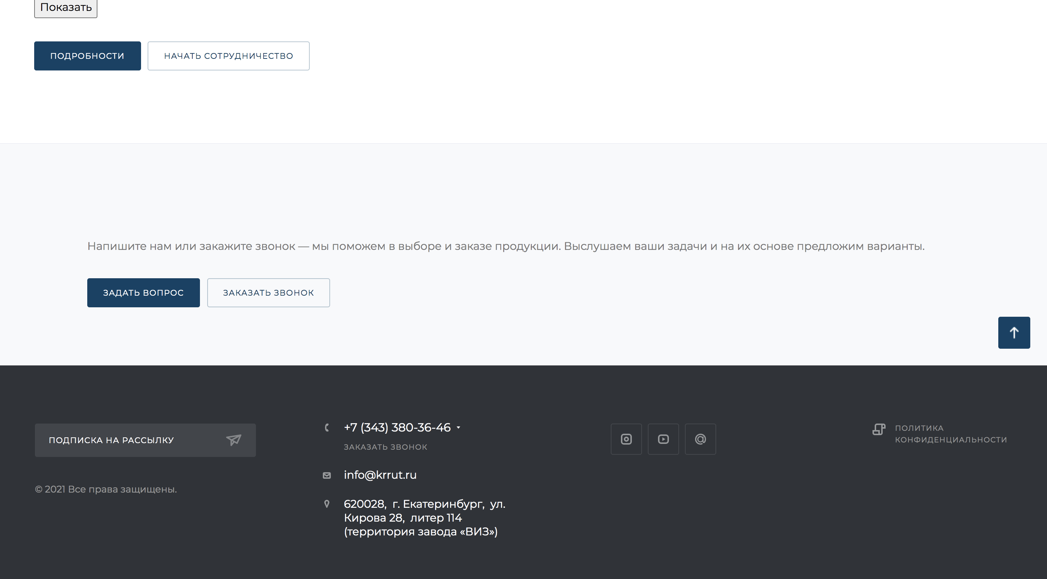Viewport: 1047px width, 579px height.
Task: Expand the phone numbers dropdown arrow
Action: coord(458,428)
